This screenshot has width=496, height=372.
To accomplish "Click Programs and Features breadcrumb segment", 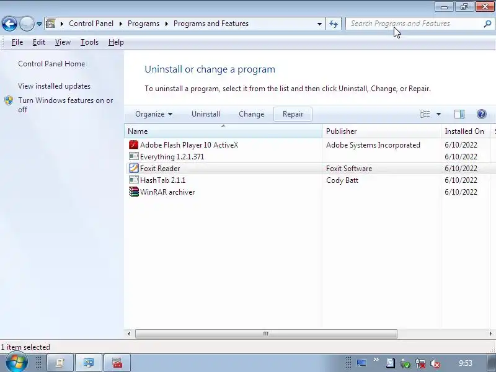I will click(211, 24).
